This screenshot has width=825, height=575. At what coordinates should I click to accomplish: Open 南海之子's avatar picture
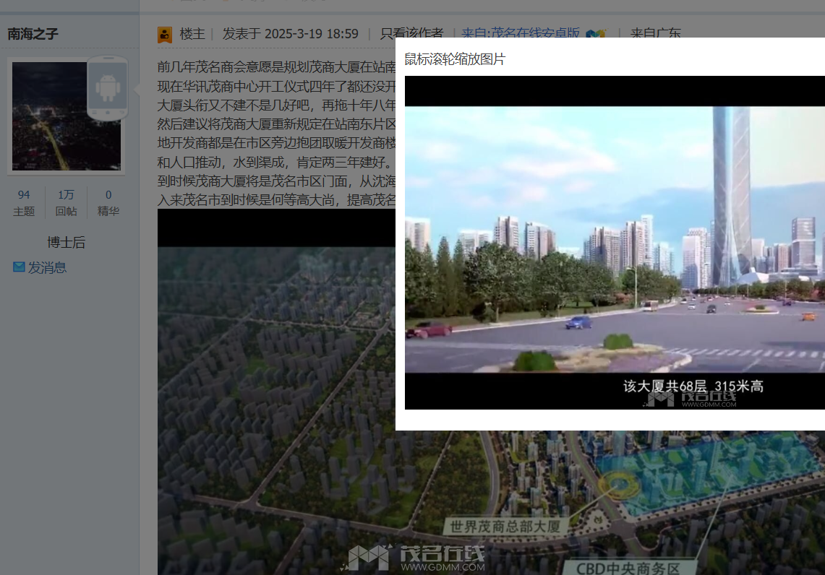tap(66, 116)
